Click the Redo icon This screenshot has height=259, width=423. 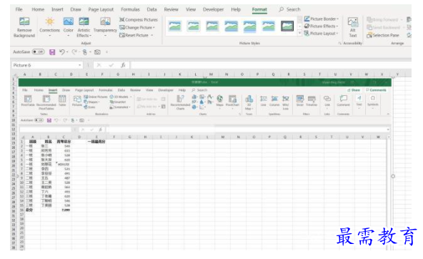[x=74, y=52]
